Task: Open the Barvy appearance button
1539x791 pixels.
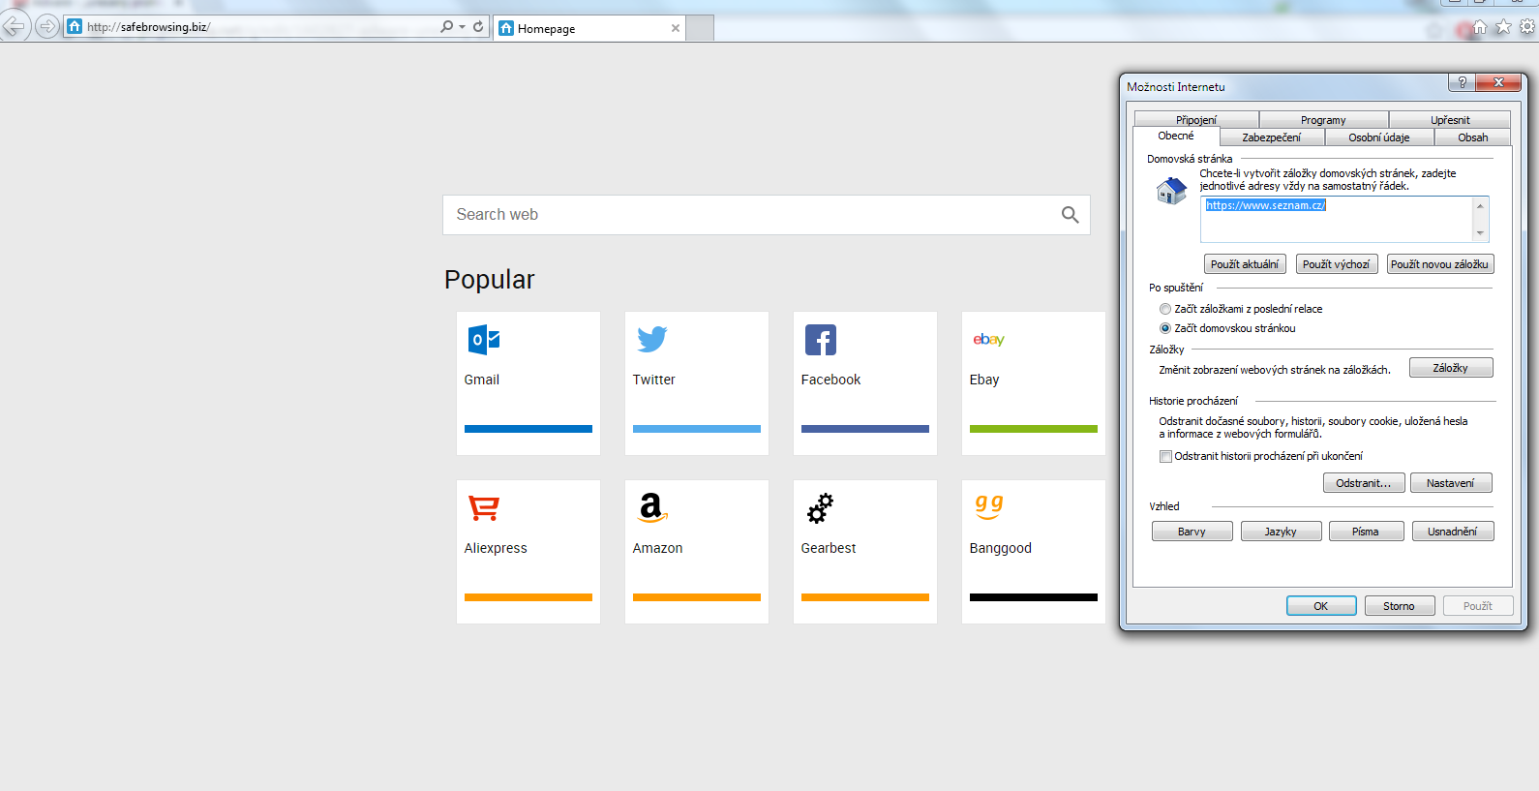Action: click(1192, 532)
